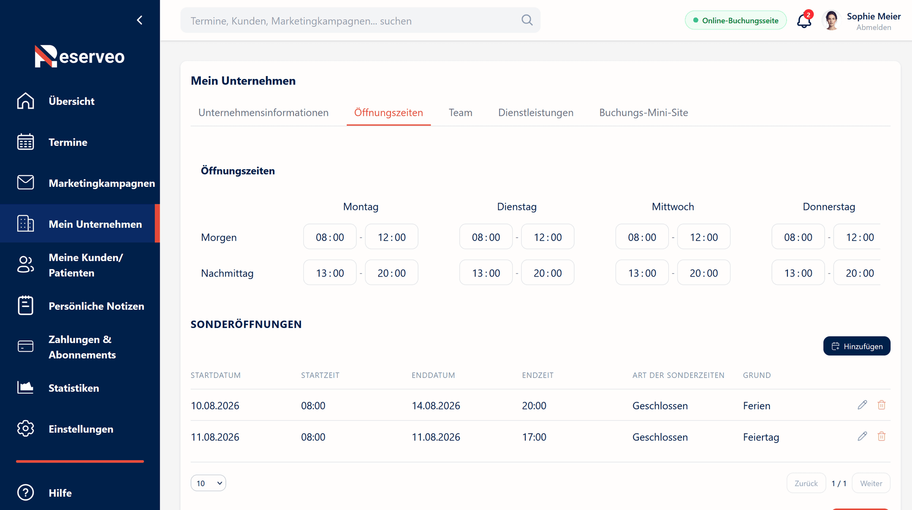Viewport: 912px width, 510px height.
Task: Edit Donnerstag Morgen start time 08:00
Action: pyautogui.click(x=798, y=237)
